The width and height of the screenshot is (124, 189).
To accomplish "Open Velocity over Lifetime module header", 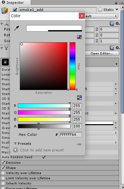I will coord(60,173).
